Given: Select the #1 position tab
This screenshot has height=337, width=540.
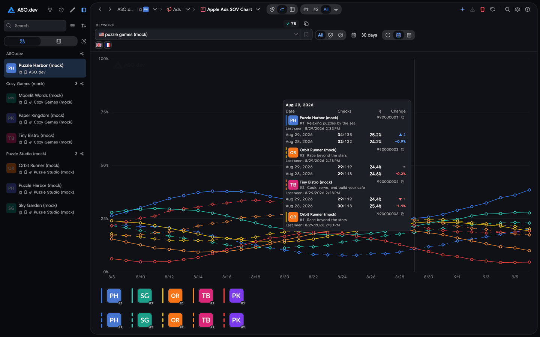Looking at the screenshot, I should click(306, 9).
